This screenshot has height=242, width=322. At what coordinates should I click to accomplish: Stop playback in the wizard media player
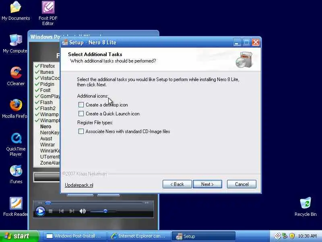(x=51, y=211)
